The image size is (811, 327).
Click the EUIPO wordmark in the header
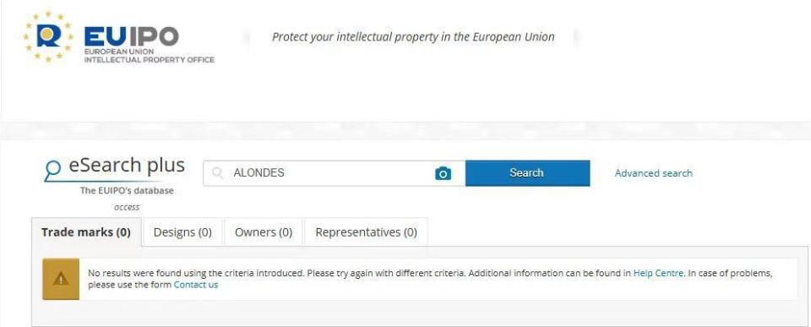pyautogui.click(x=132, y=36)
